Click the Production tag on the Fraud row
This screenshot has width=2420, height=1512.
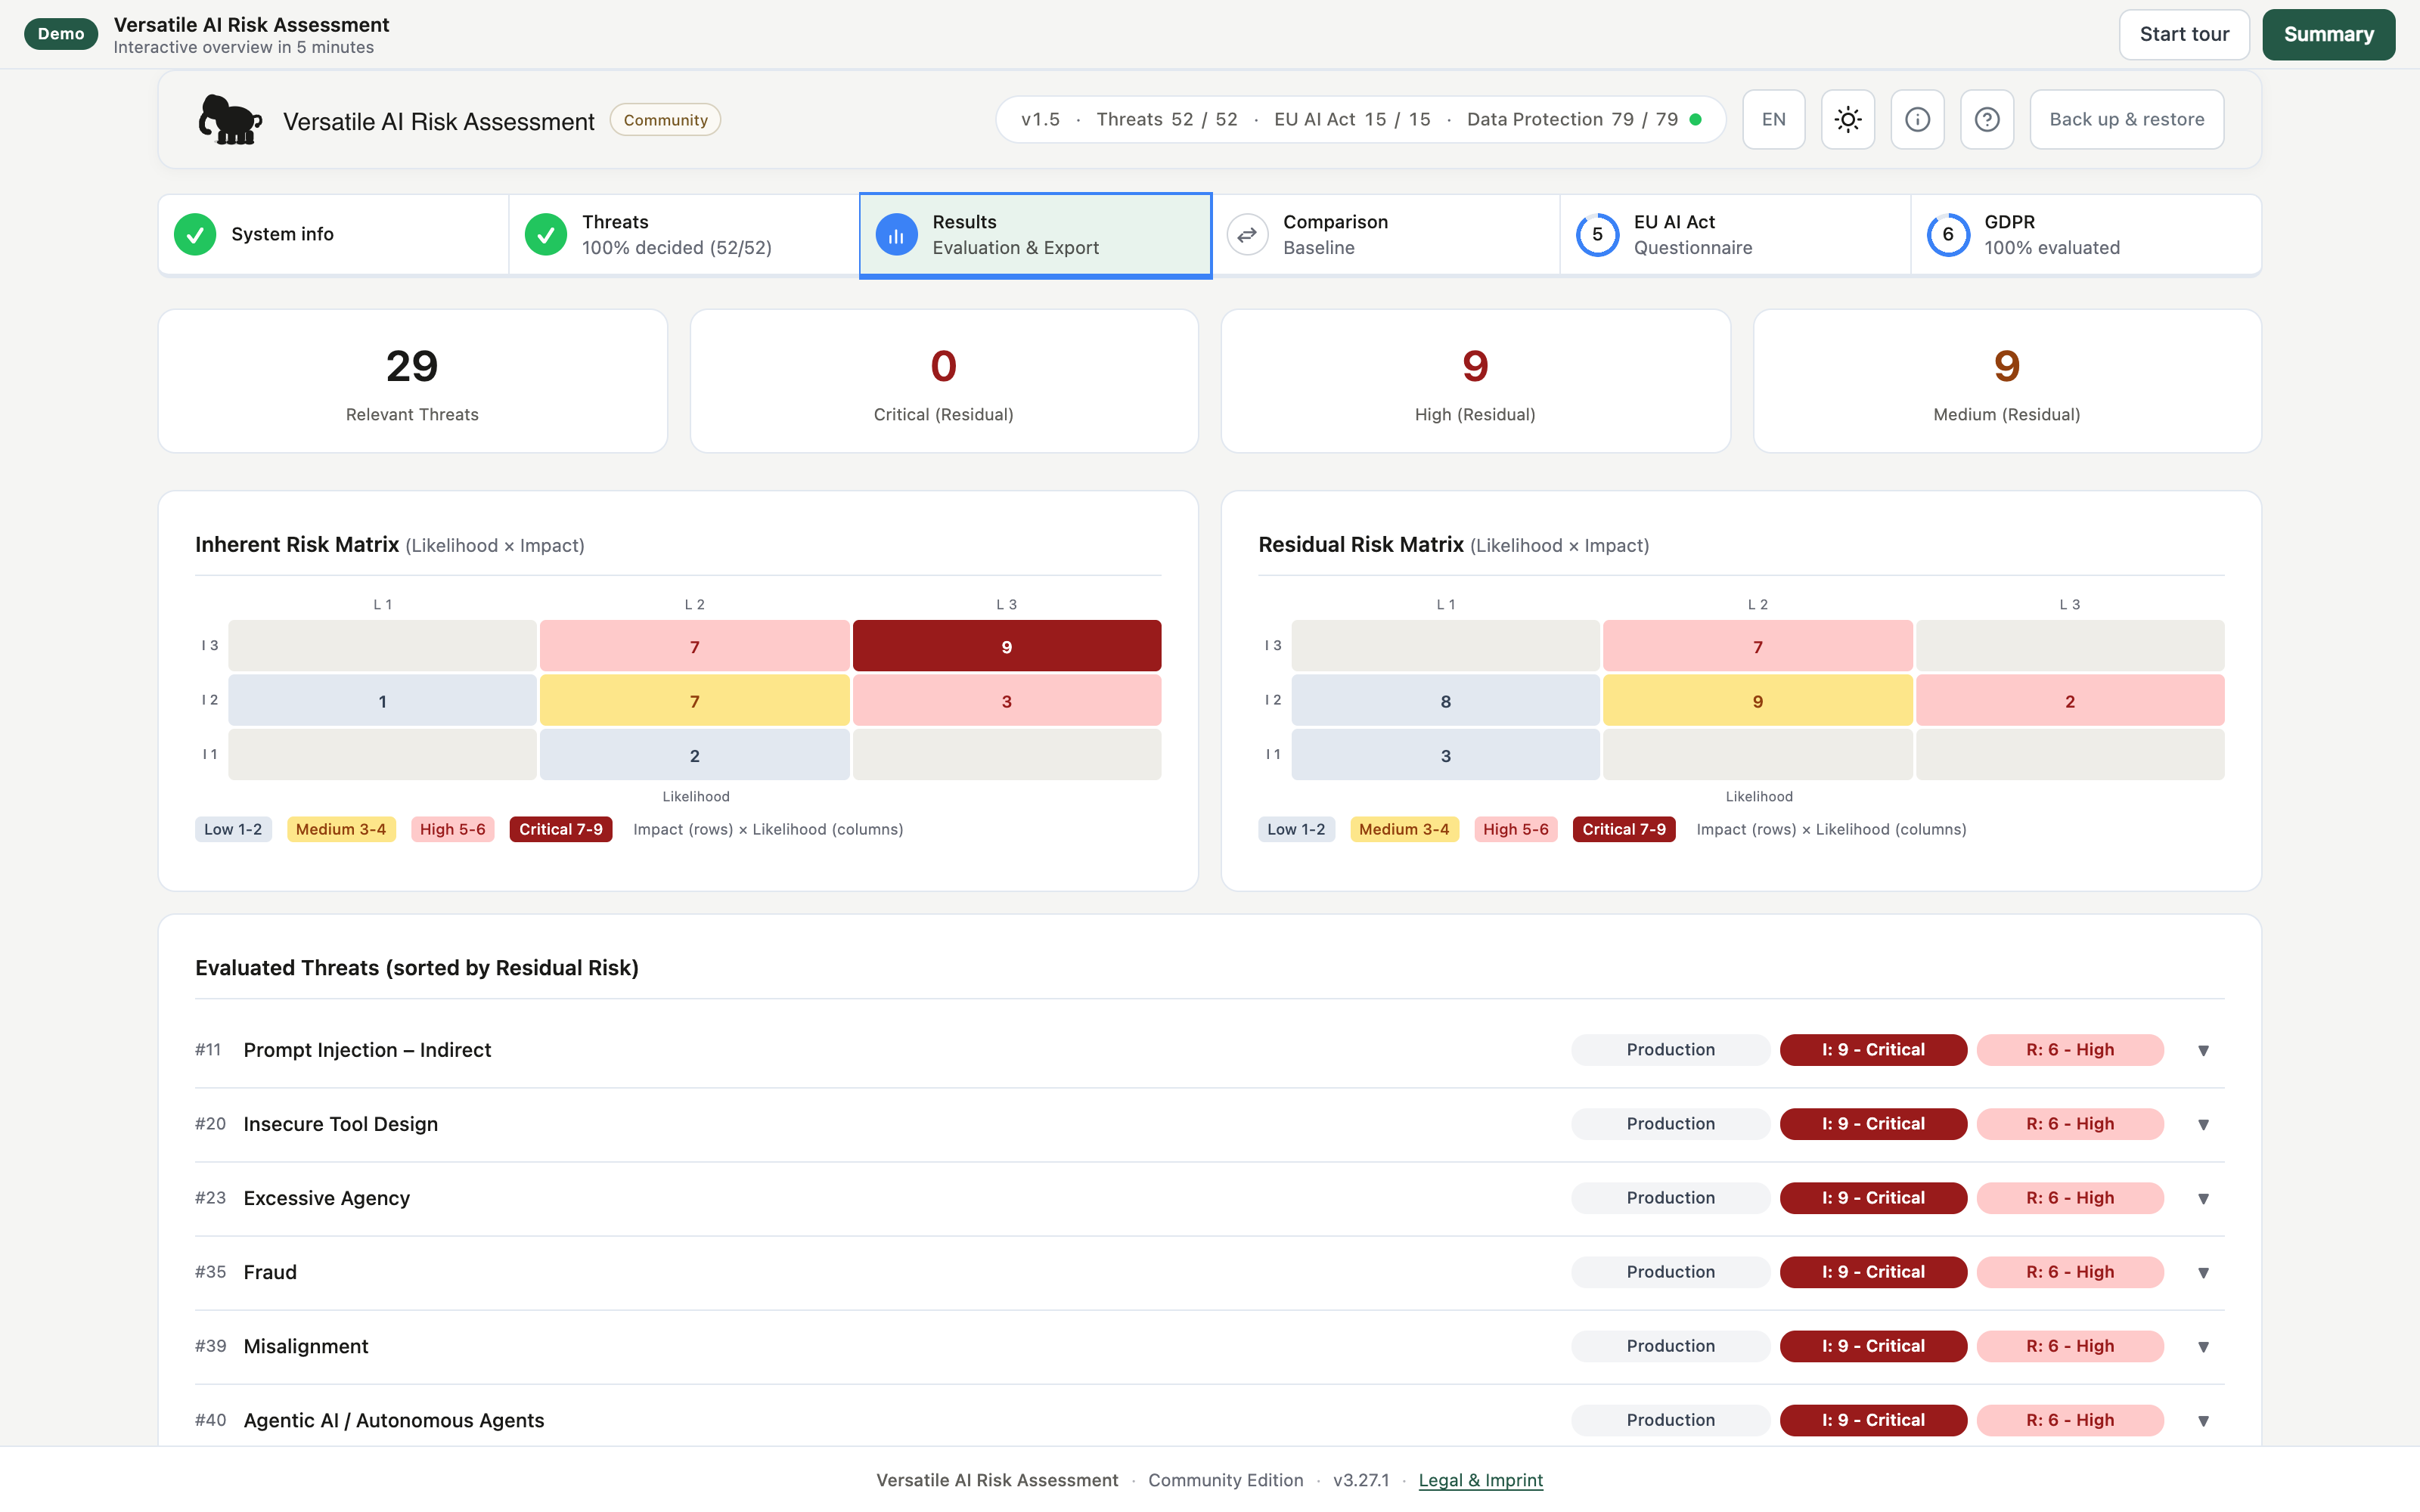tap(1670, 1272)
